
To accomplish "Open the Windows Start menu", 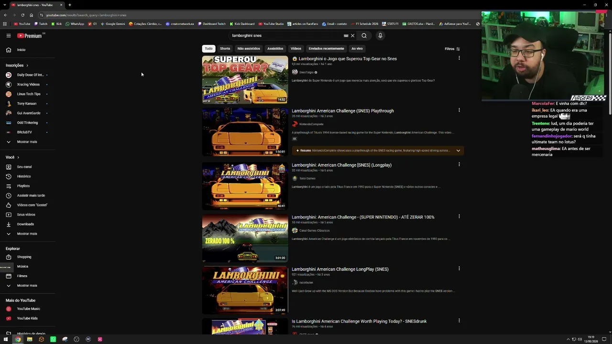I will 6,339.
